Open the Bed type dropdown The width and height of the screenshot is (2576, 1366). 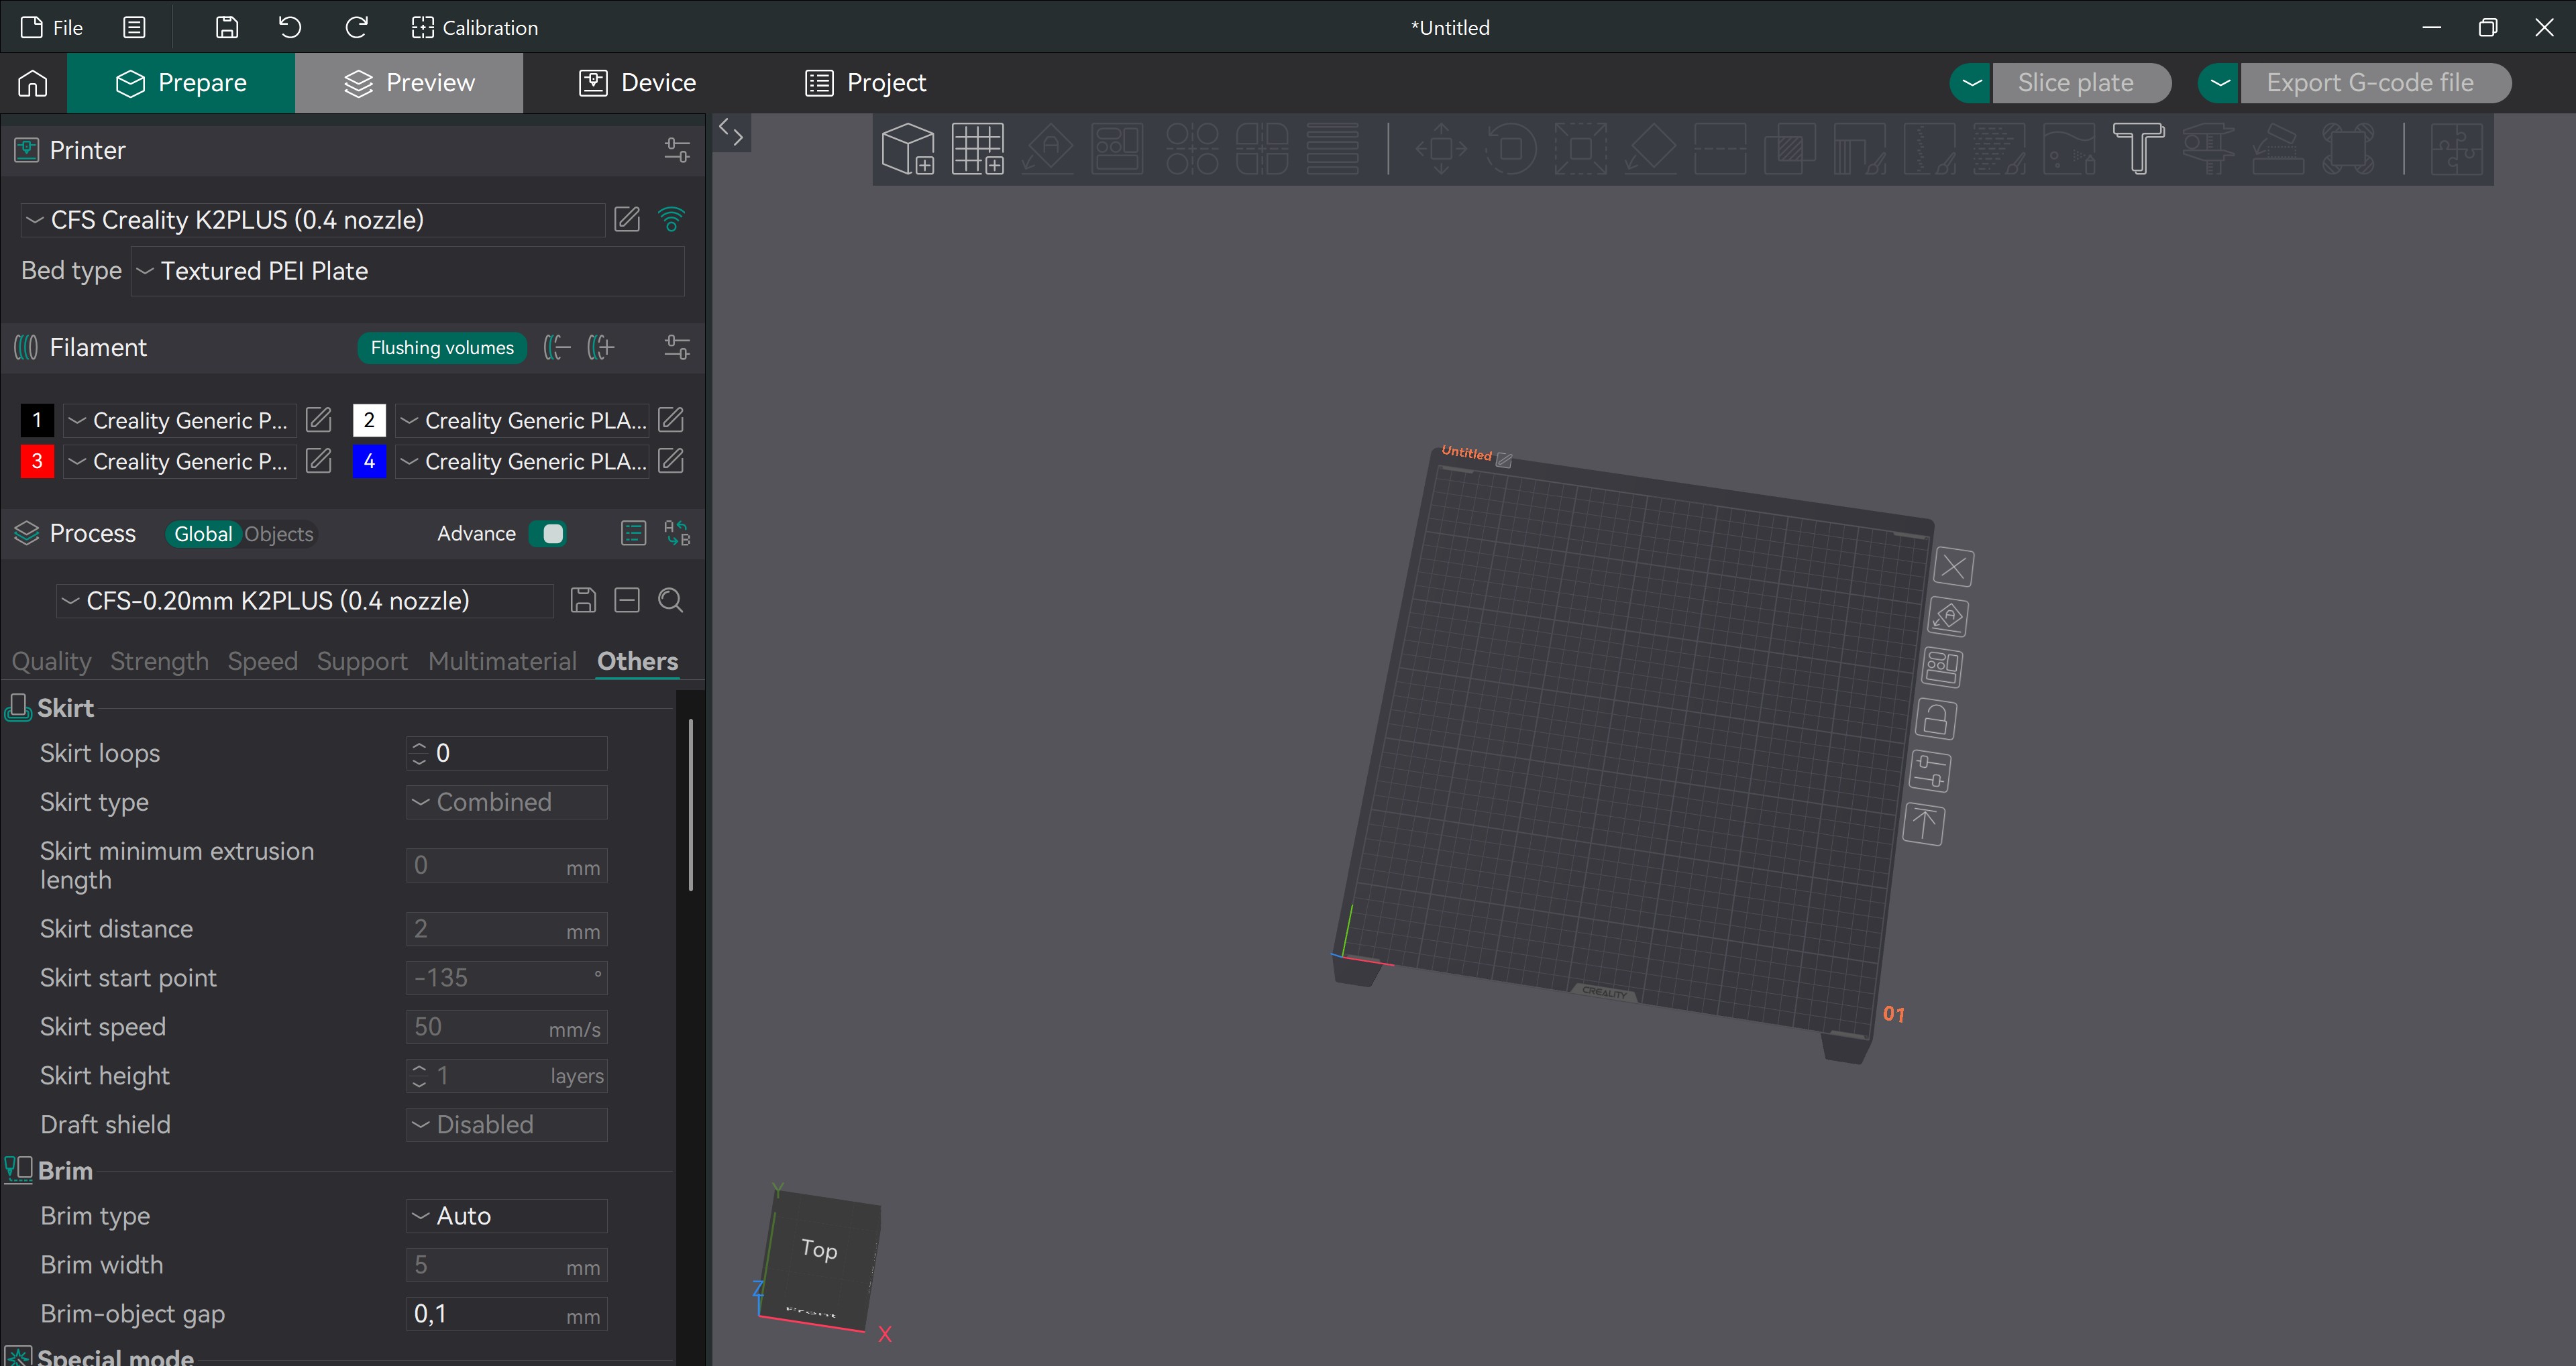[408, 271]
